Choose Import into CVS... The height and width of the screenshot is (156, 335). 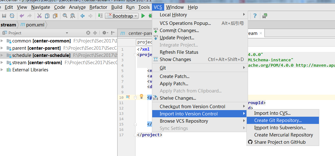(x=283, y=113)
